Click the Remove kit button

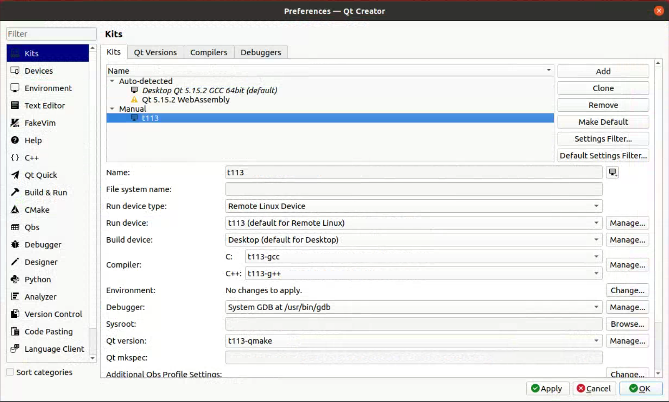tap(603, 105)
